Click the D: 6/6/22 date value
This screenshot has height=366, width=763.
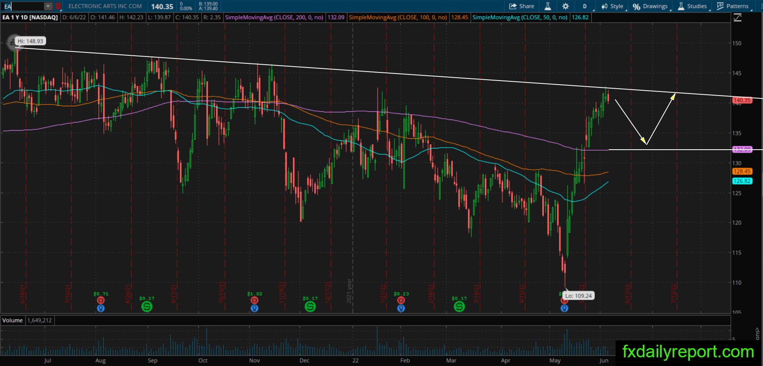click(75, 17)
